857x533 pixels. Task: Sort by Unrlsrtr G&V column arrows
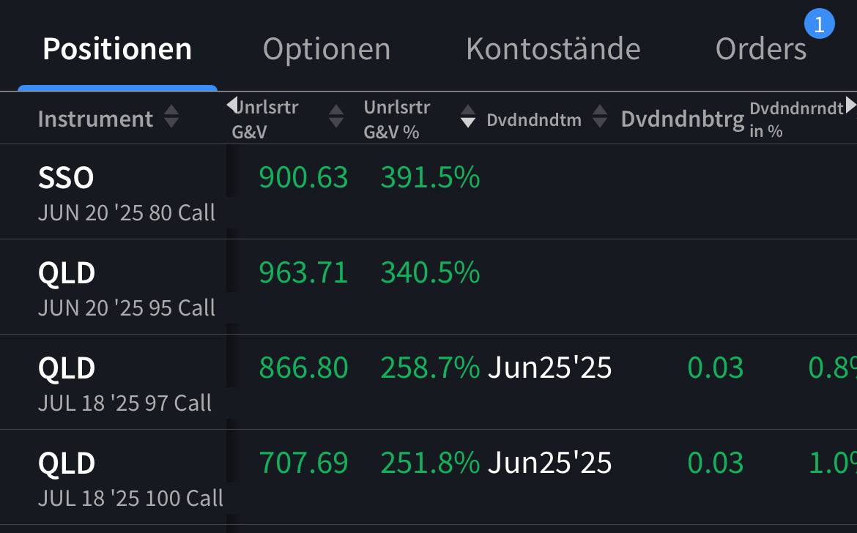coord(336,116)
